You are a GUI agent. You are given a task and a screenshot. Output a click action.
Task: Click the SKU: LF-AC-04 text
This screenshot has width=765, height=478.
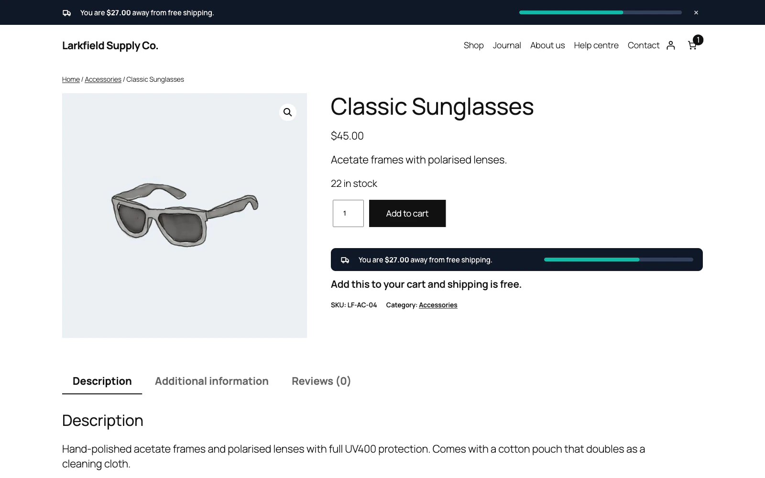click(354, 305)
